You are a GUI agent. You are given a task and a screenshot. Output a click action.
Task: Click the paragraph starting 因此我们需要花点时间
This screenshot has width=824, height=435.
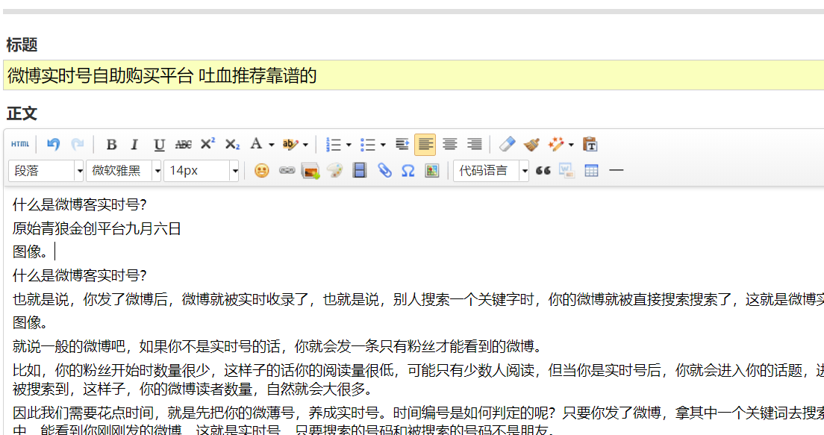click(x=418, y=422)
